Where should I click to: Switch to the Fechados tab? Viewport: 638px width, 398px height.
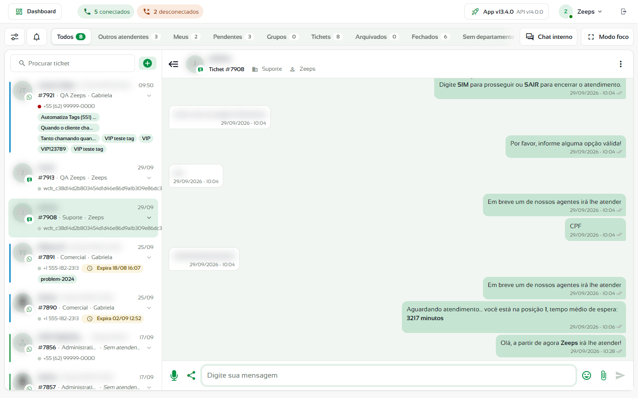(x=430, y=37)
